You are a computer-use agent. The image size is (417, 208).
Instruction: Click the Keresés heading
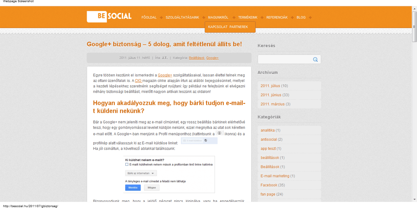click(x=266, y=46)
